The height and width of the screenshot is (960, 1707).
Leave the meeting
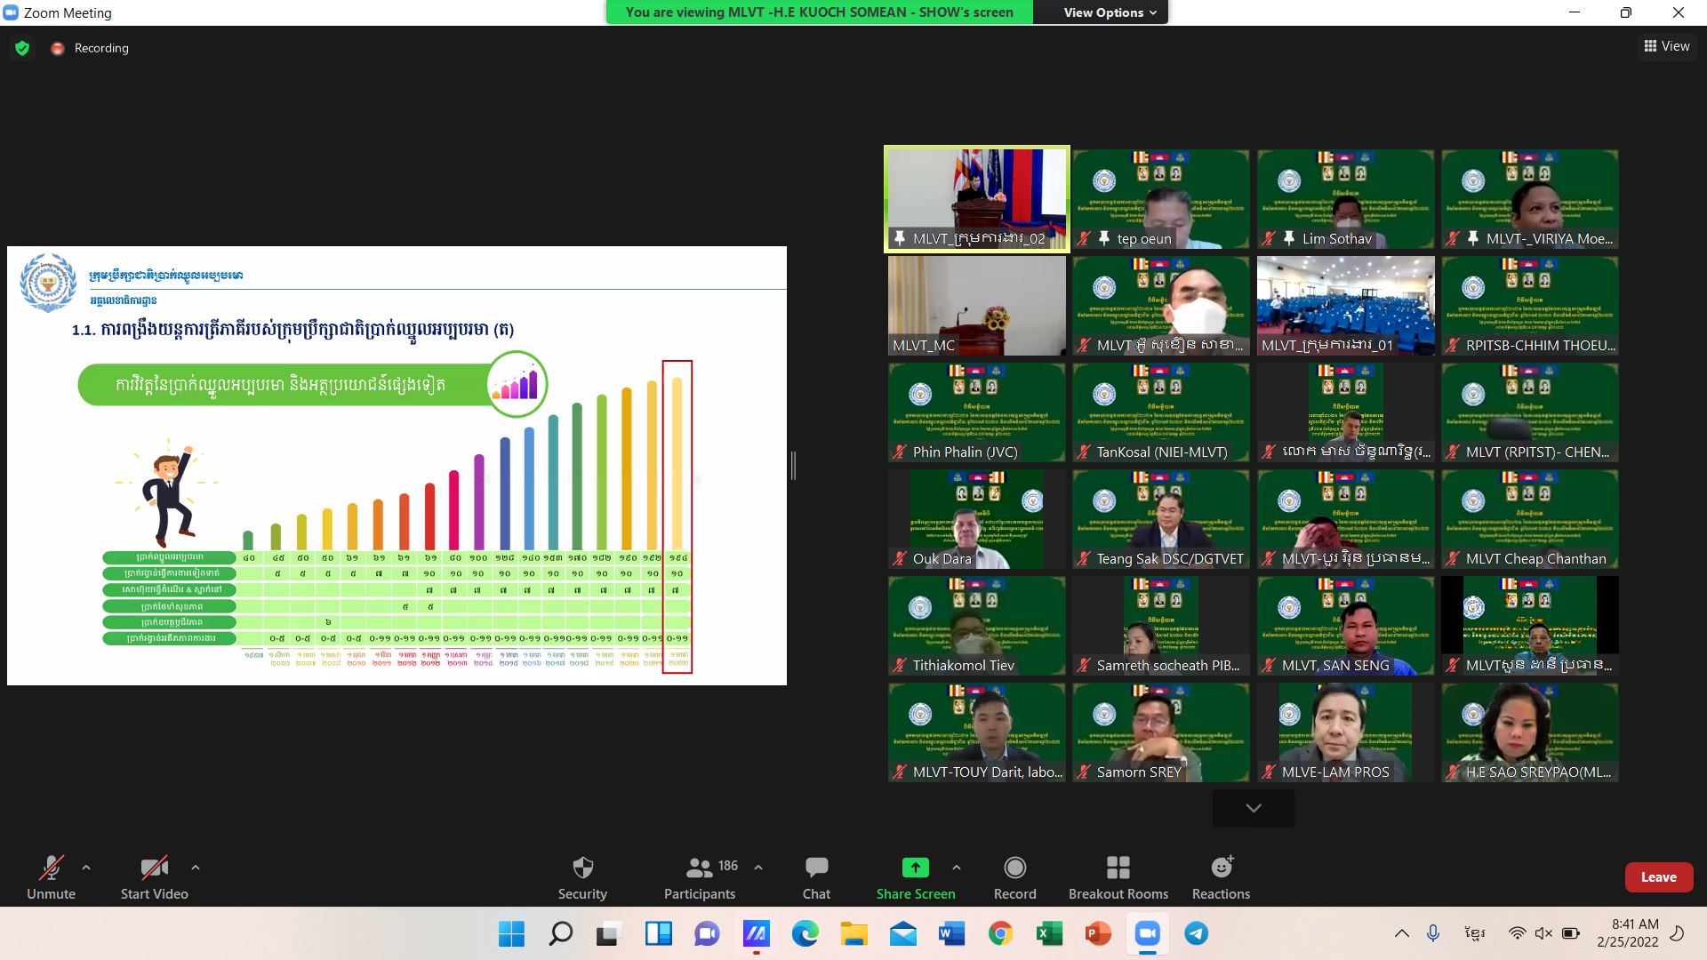tap(1658, 876)
